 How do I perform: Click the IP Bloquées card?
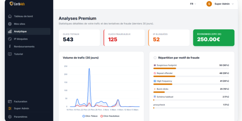[169, 38]
